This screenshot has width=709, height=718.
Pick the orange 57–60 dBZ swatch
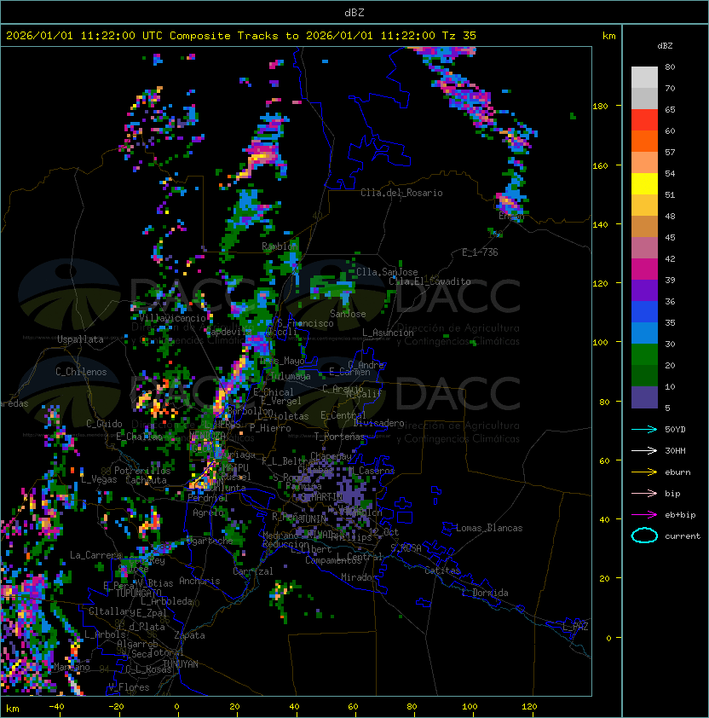(644, 141)
